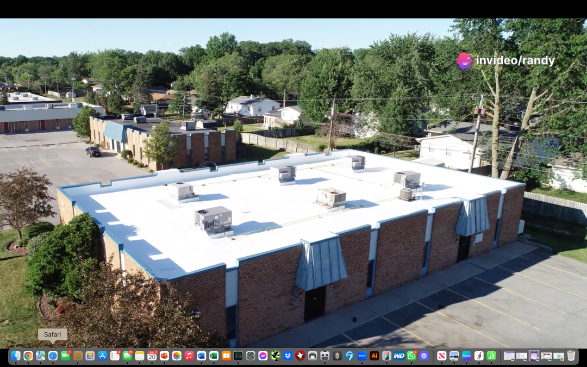Viewport: 587px width, 367px height.
Task: Launch Google Chrome
Action: 28,356
